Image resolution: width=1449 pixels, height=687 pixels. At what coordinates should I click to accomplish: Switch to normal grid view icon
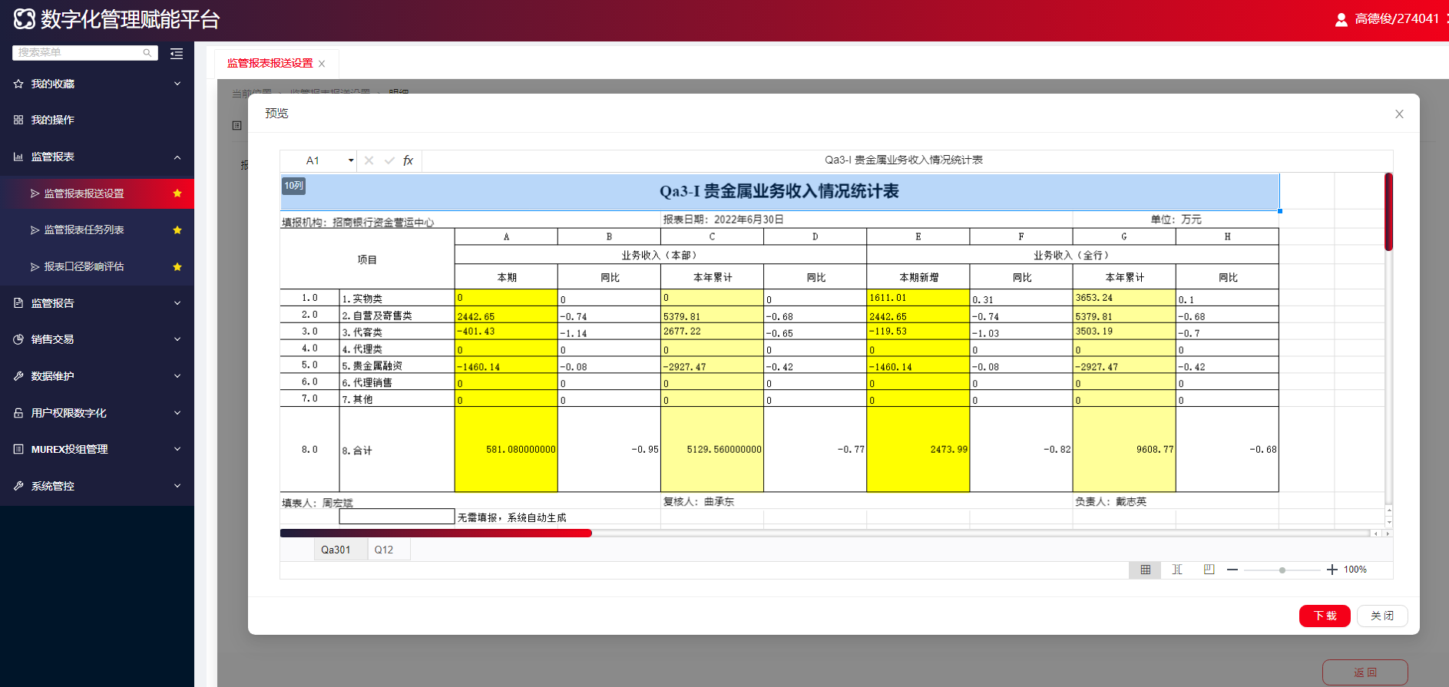(x=1145, y=570)
